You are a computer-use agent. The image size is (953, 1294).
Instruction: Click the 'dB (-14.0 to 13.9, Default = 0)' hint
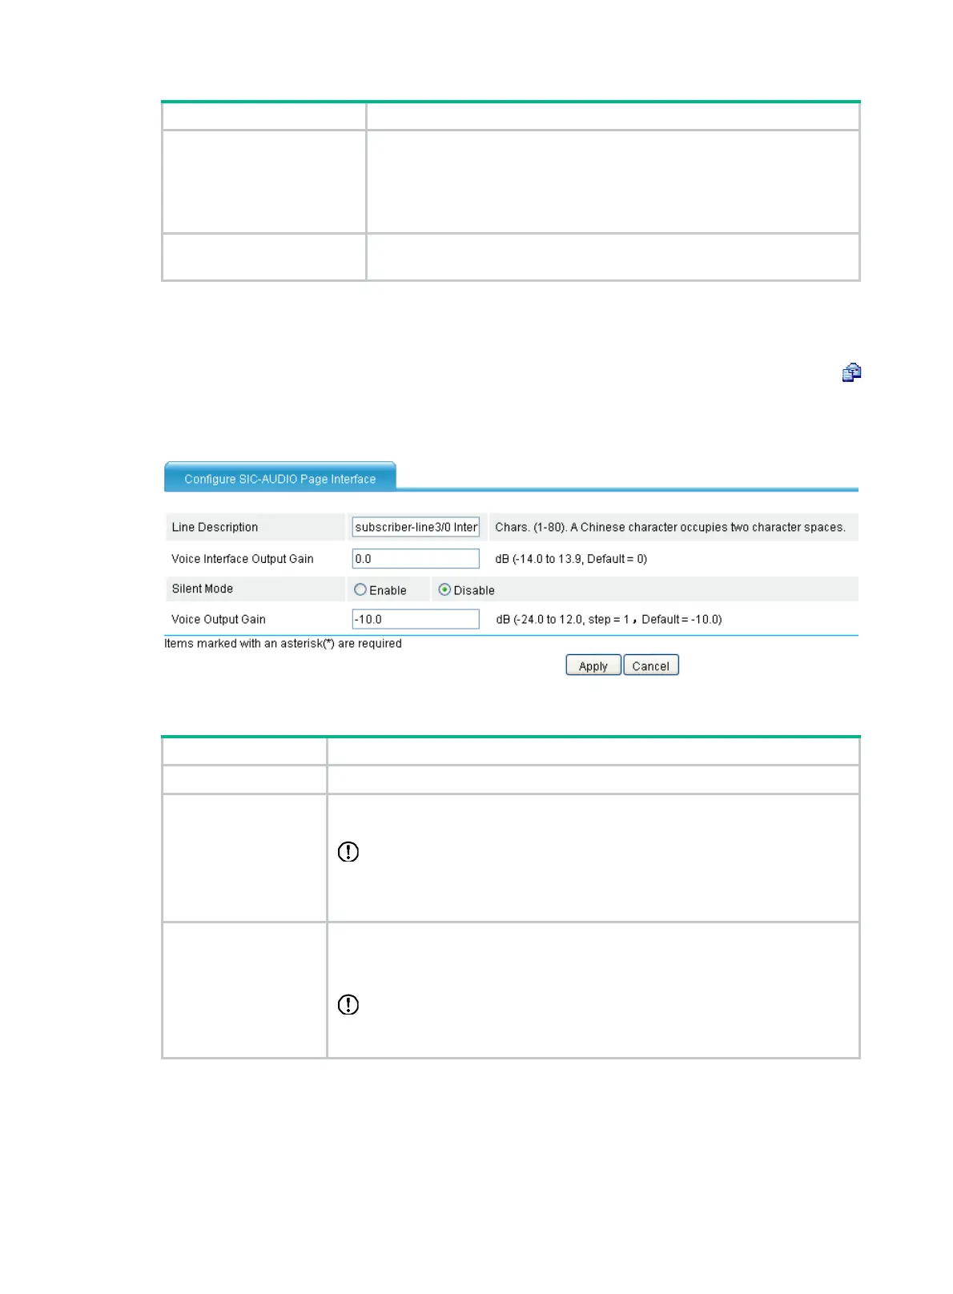(x=571, y=559)
